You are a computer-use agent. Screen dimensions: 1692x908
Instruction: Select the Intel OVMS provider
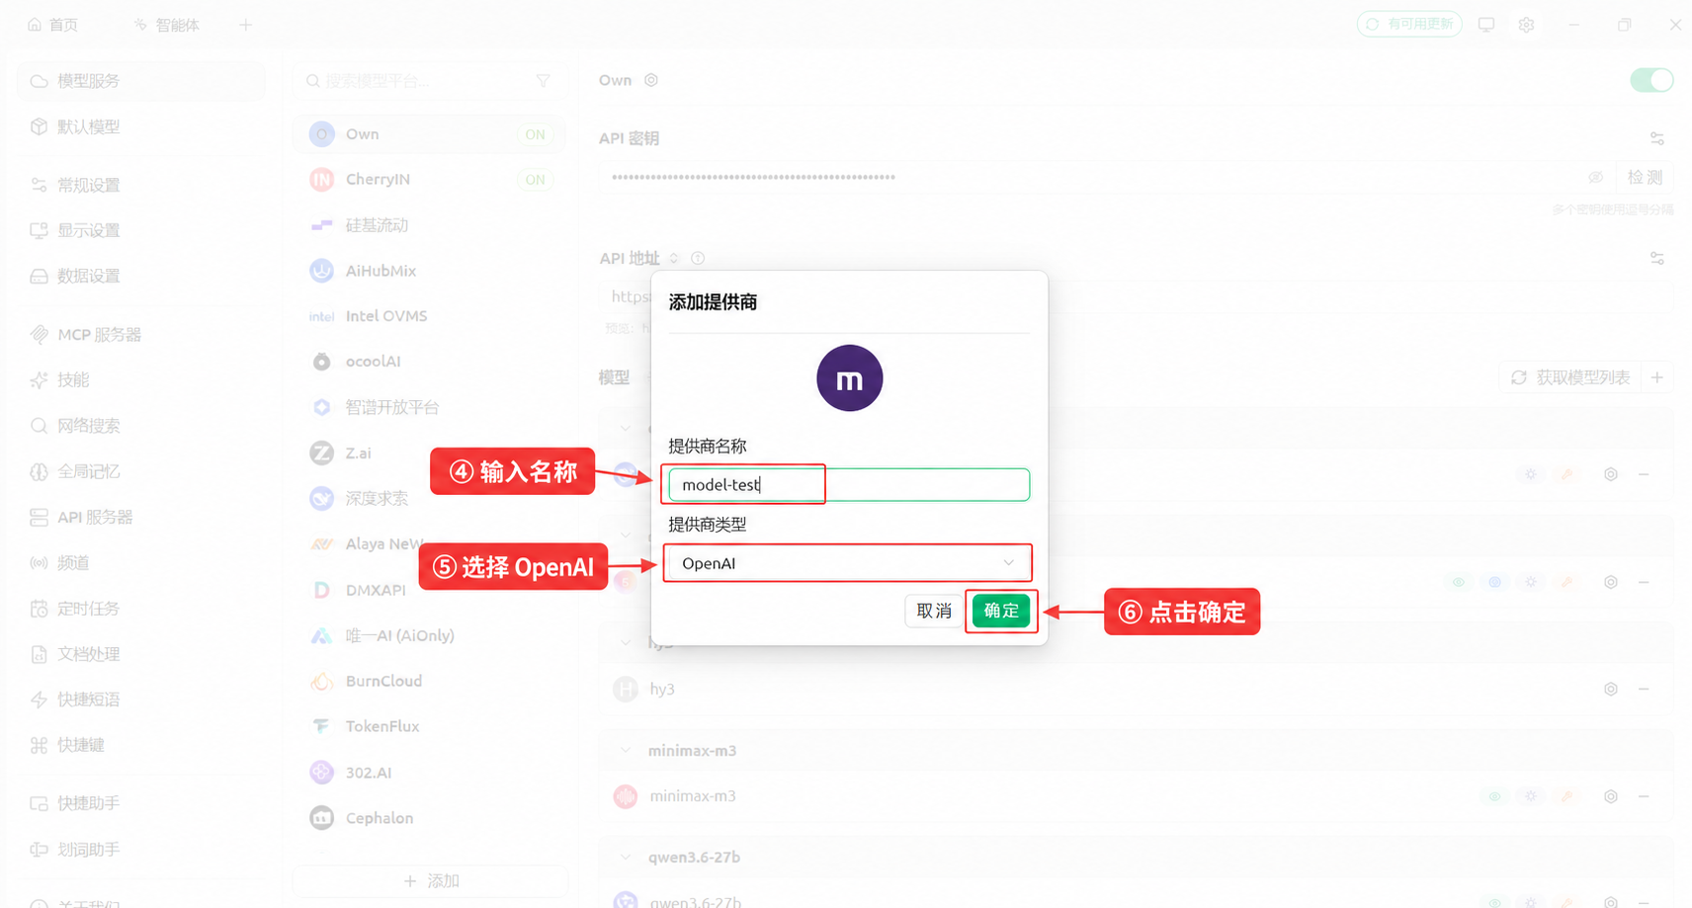tap(430, 316)
